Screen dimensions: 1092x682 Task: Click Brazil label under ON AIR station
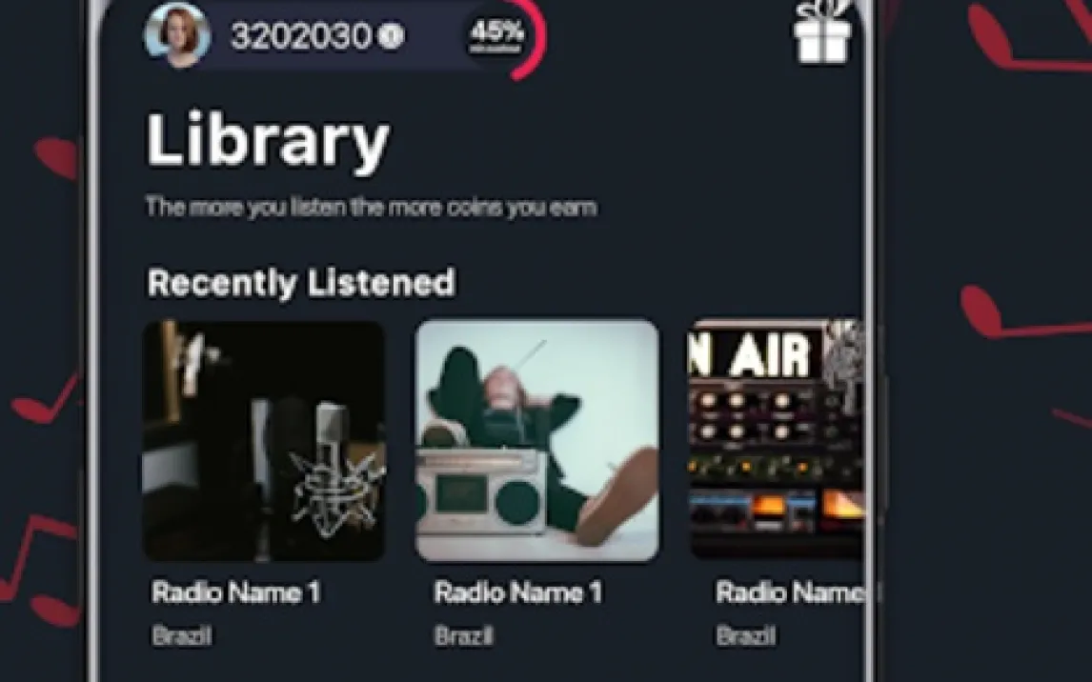coord(746,635)
